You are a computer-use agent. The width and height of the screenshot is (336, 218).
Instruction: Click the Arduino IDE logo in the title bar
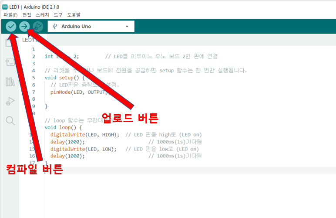tap(5, 7)
